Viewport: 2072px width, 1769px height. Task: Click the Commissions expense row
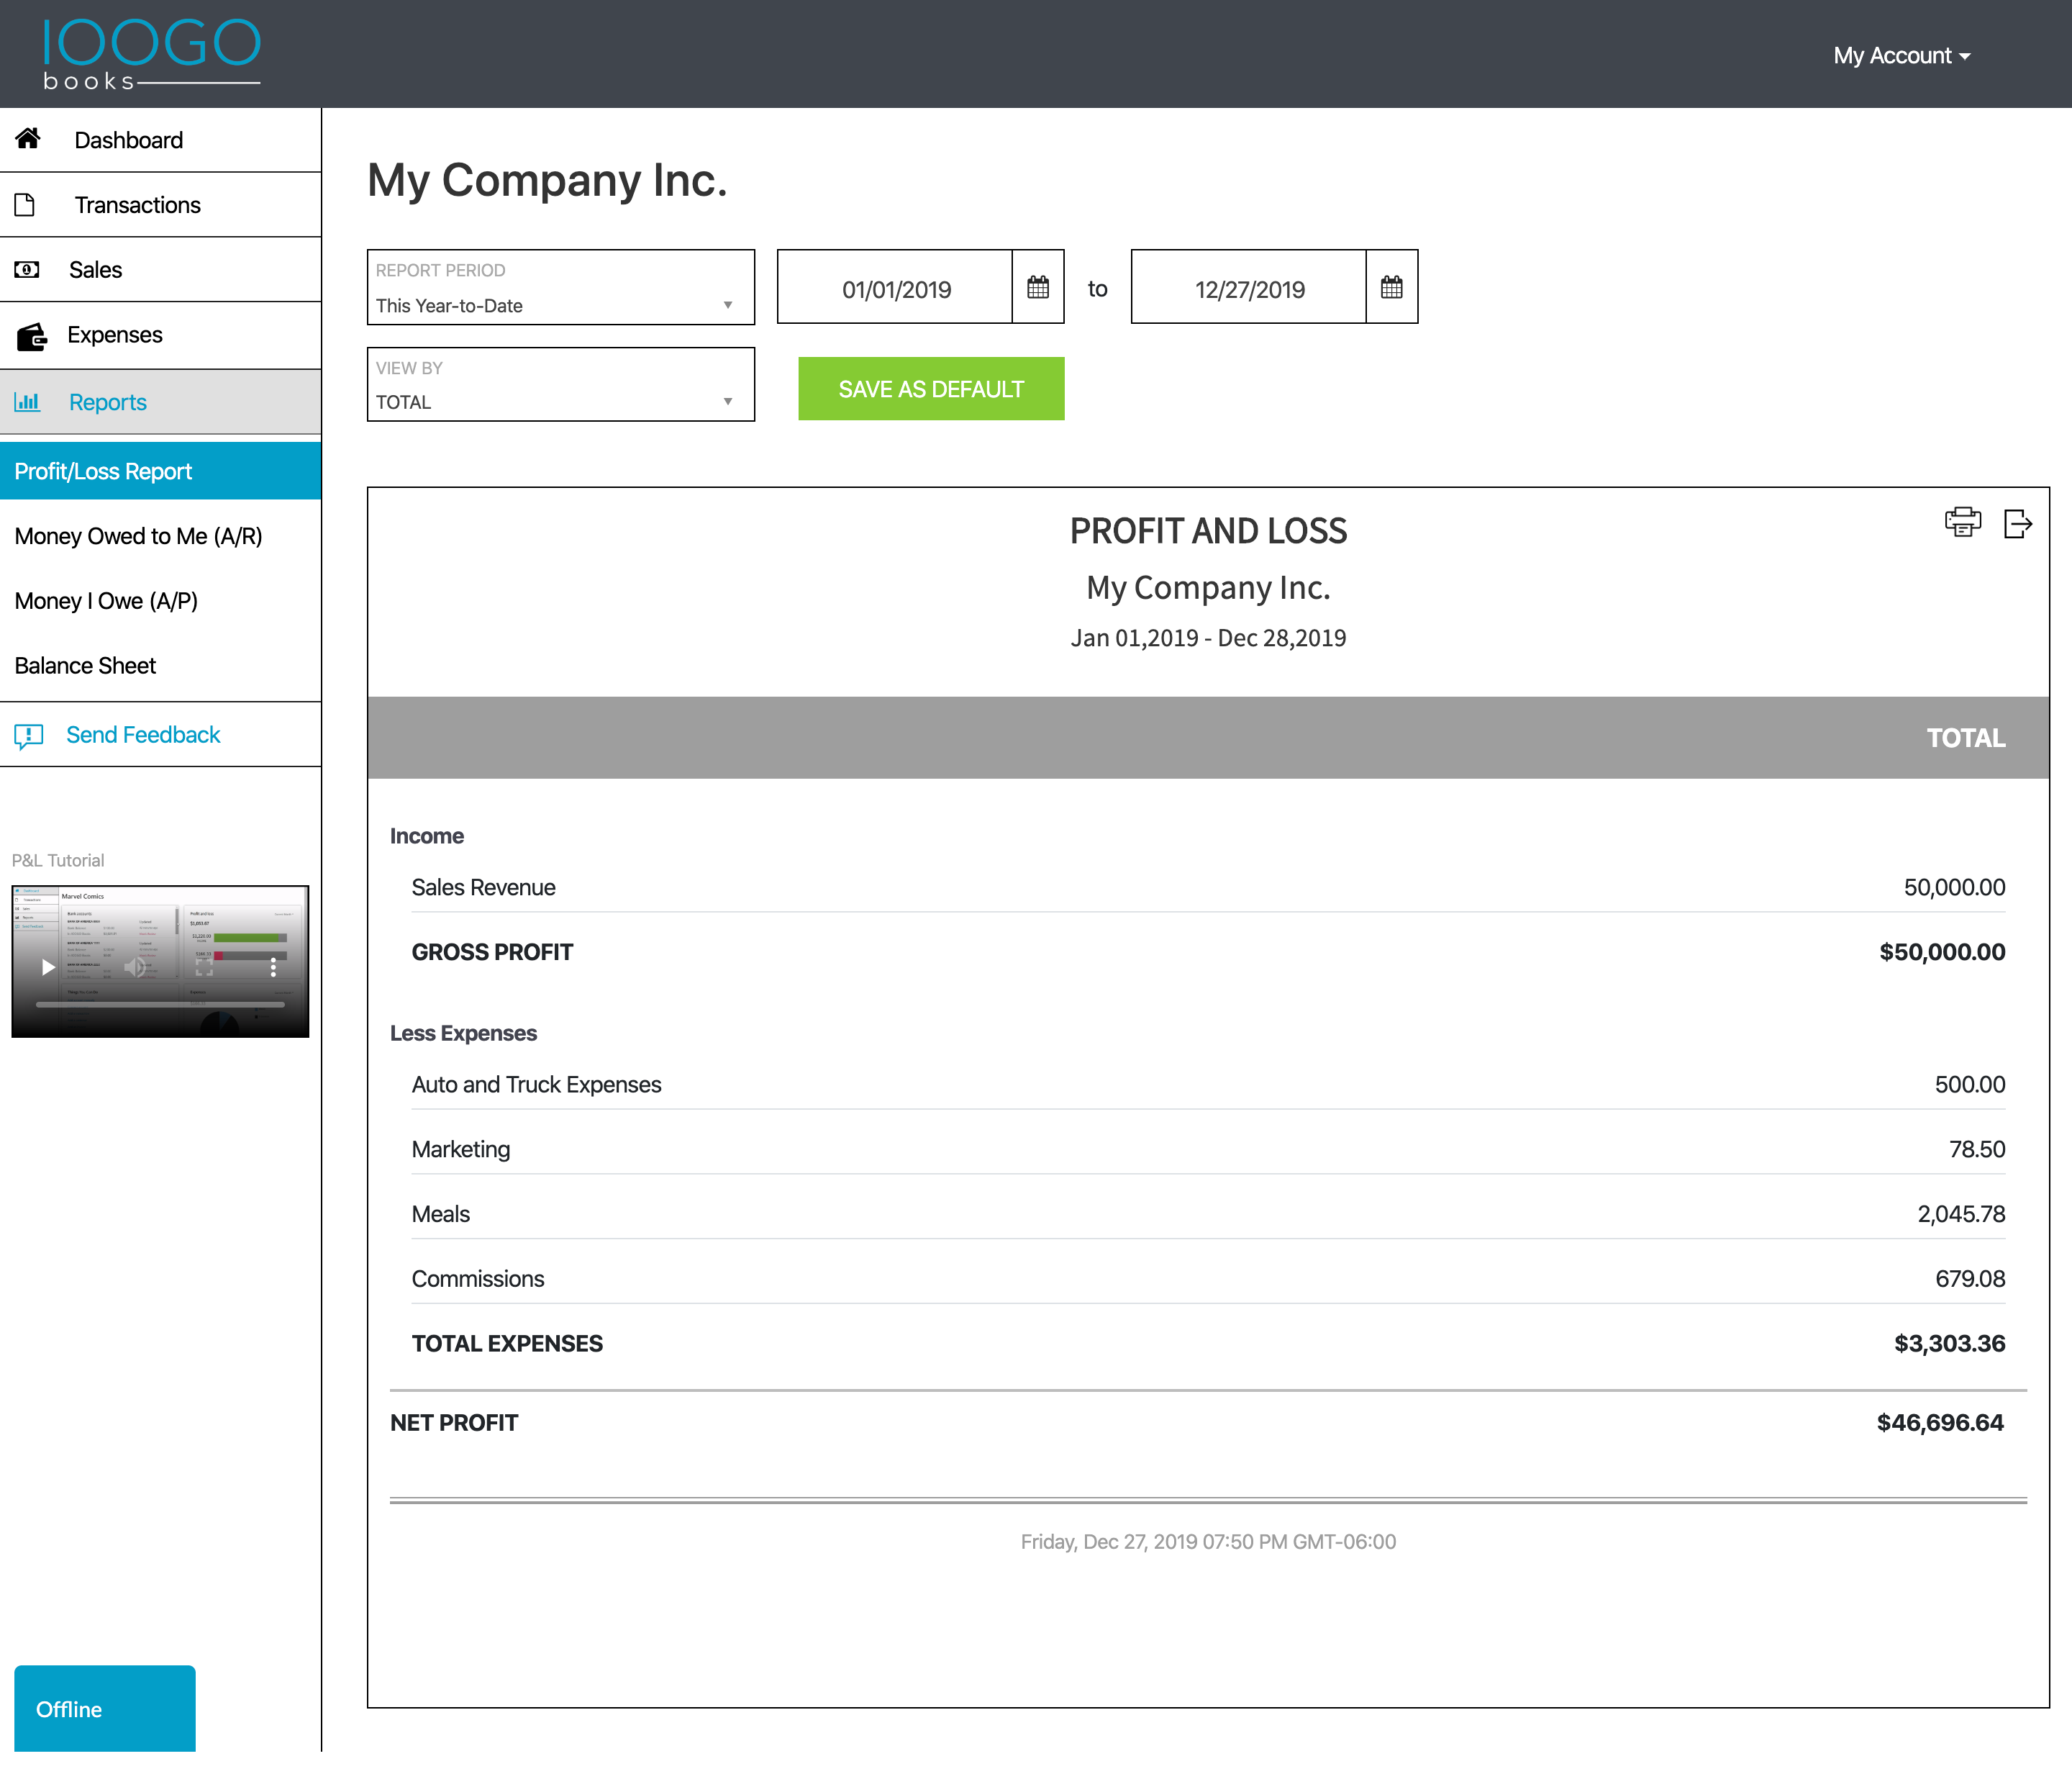[1208, 1279]
